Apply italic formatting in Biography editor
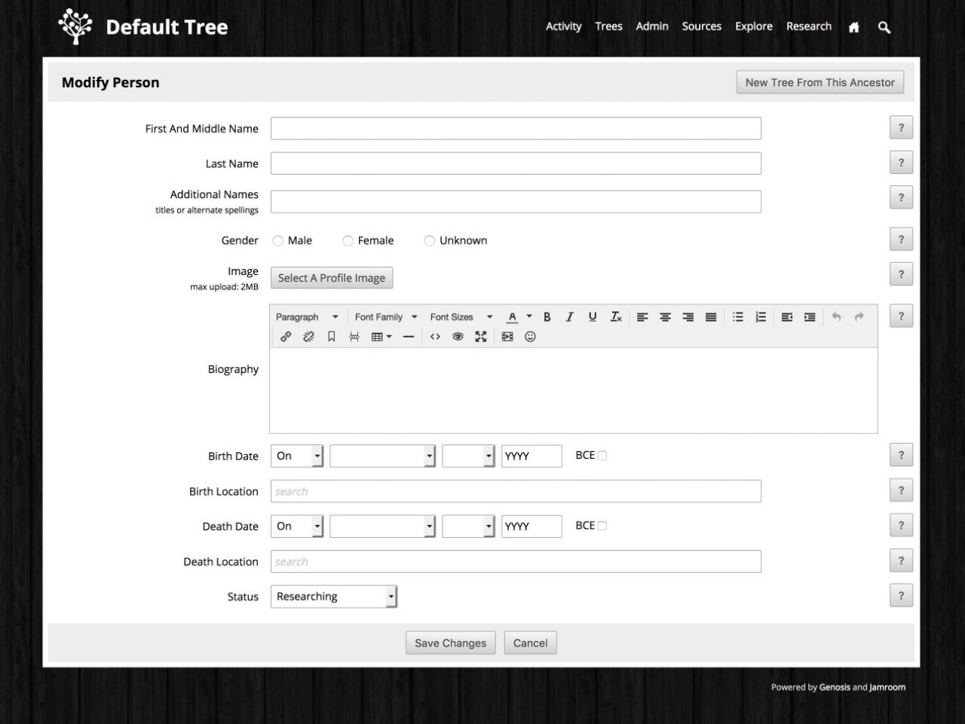 [x=569, y=317]
